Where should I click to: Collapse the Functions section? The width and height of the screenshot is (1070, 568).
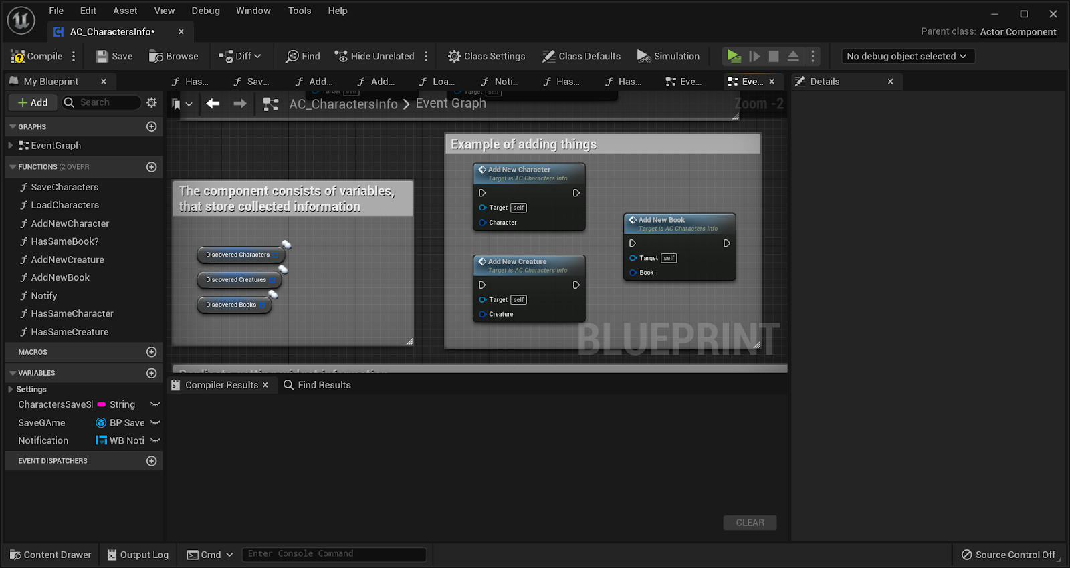[x=13, y=167]
